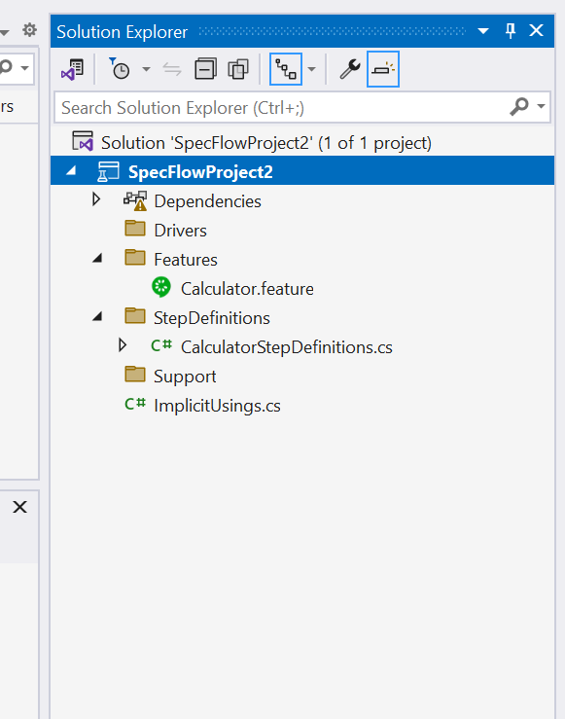Collapse the SpecFlowProject2 project tree
The width and height of the screenshot is (565, 719).
[71, 171]
